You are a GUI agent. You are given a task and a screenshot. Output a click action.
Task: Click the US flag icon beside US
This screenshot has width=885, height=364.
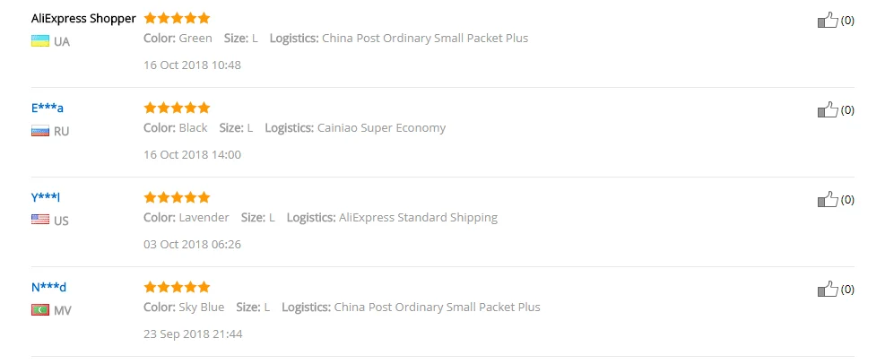pos(40,220)
